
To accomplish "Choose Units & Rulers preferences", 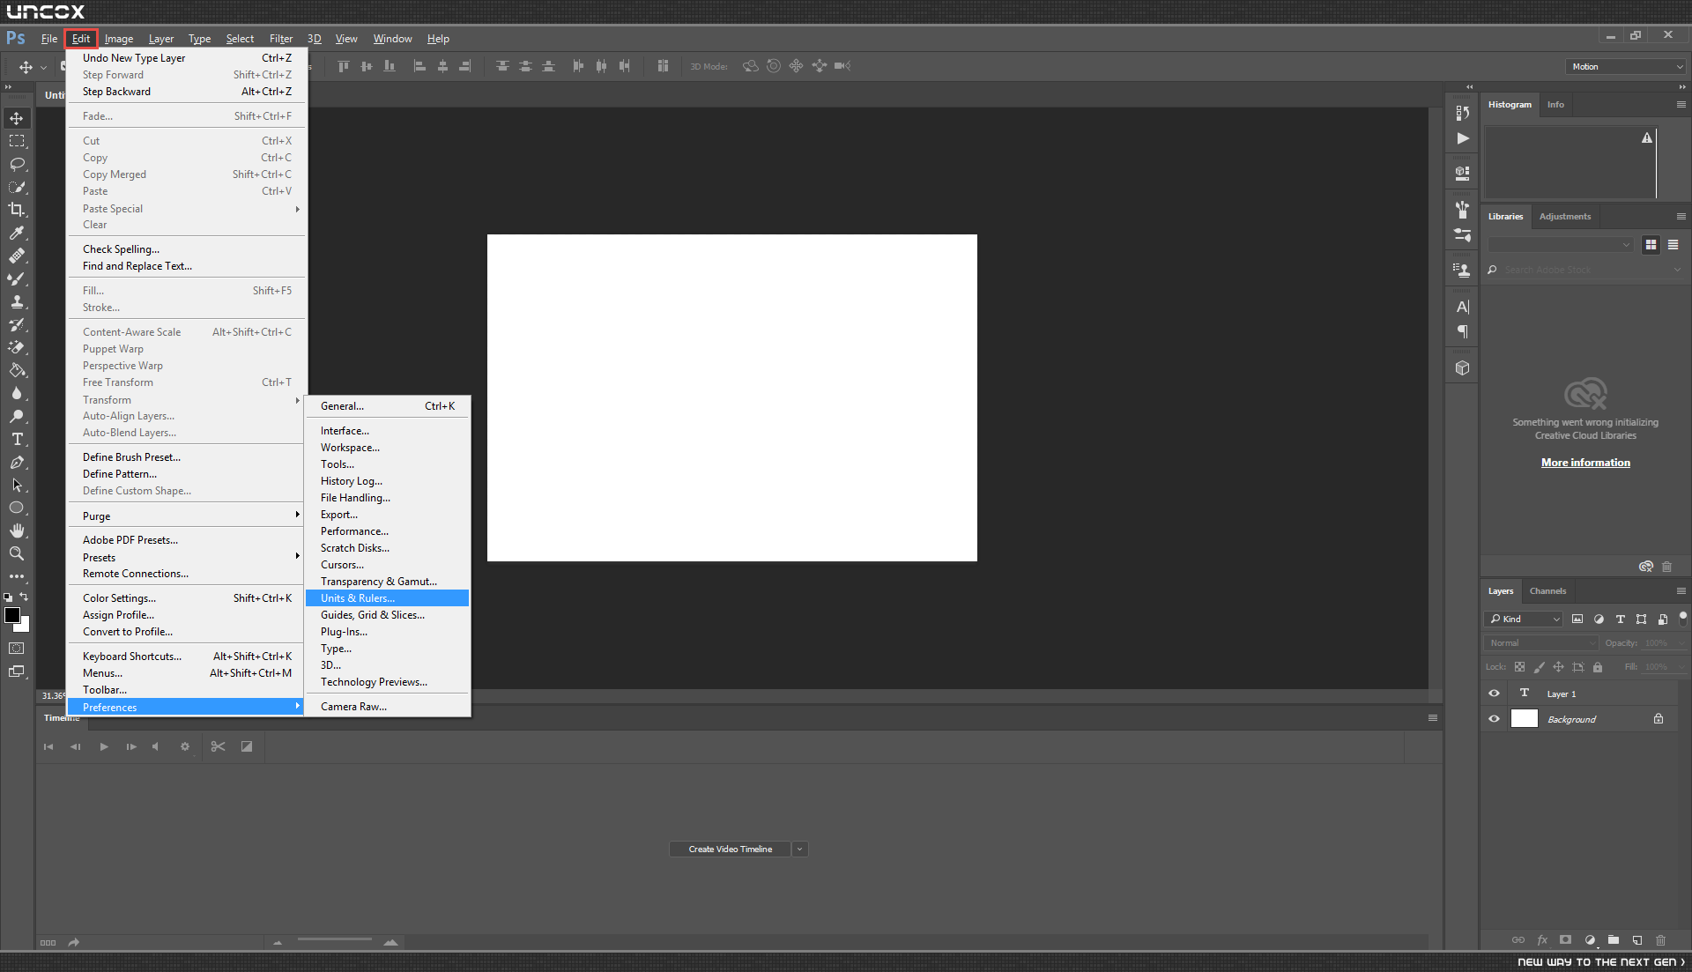I will tap(387, 598).
